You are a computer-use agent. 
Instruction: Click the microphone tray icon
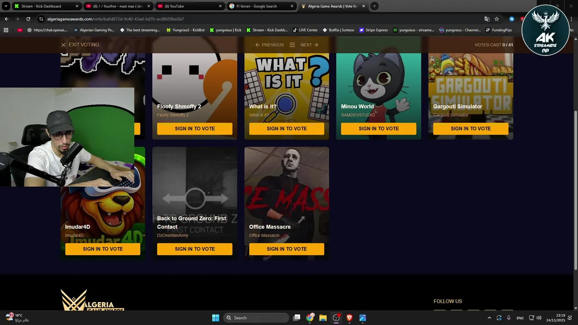coord(509,318)
